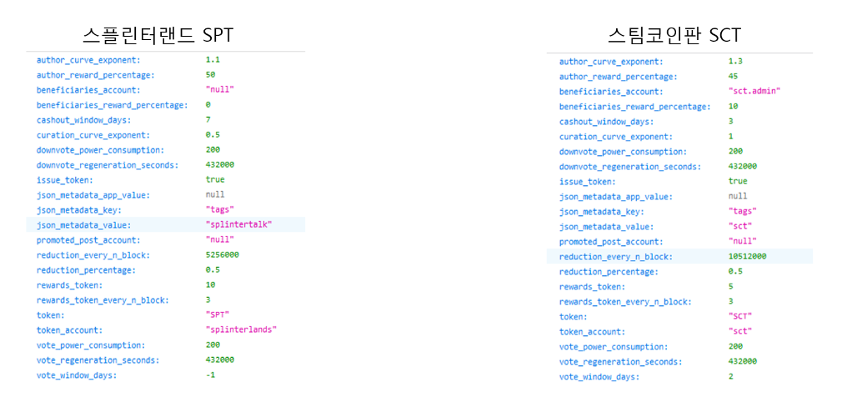This screenshot has width=842, height=412.
Task: Click SPT cashout_window_days value 7
Action: coord(208,120)
